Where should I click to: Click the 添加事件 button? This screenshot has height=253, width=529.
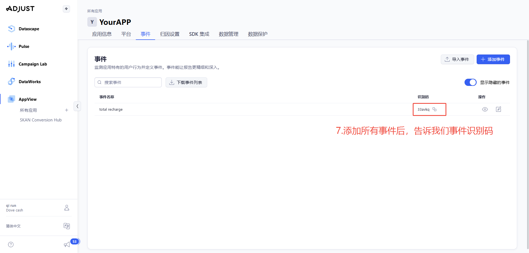tap(493, 59)
